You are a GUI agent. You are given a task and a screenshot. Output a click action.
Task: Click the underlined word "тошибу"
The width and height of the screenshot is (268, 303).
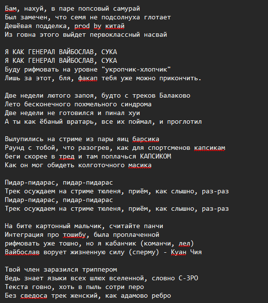click(x=74, y=235)
